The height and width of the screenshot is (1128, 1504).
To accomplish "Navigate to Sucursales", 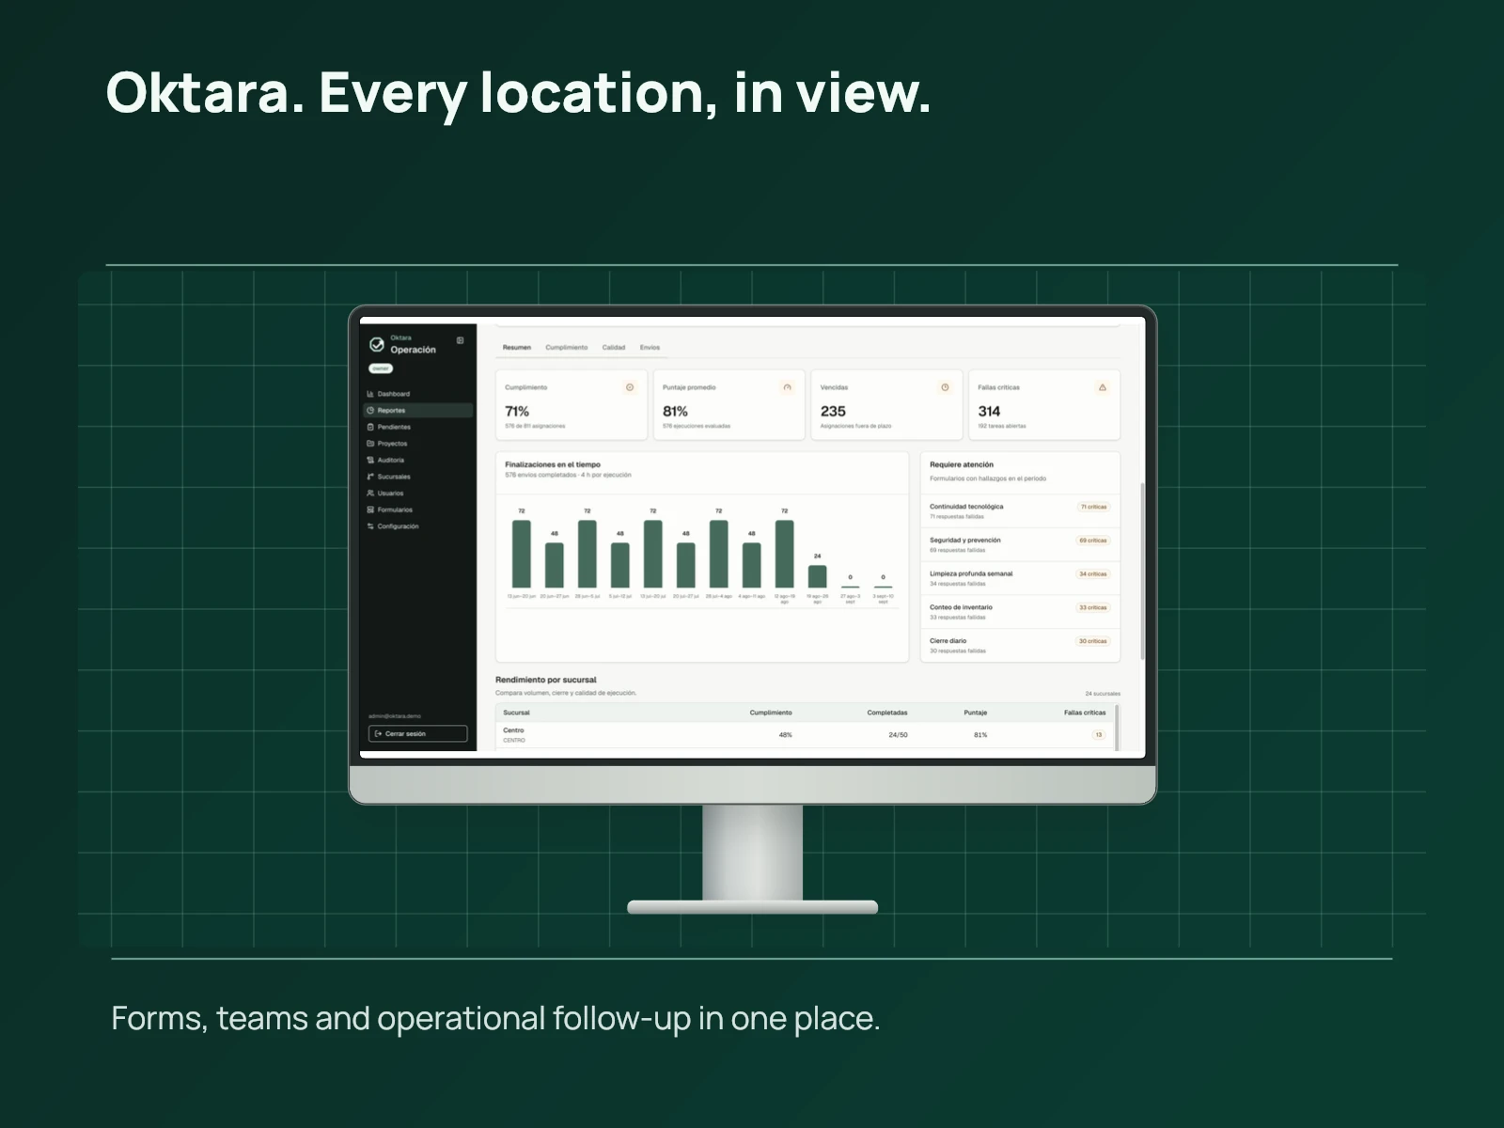I will click(419, 477).
